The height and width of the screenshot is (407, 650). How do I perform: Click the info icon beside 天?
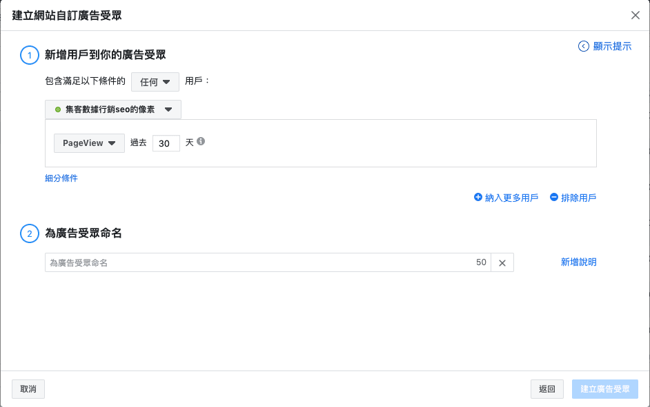[201, 141]
